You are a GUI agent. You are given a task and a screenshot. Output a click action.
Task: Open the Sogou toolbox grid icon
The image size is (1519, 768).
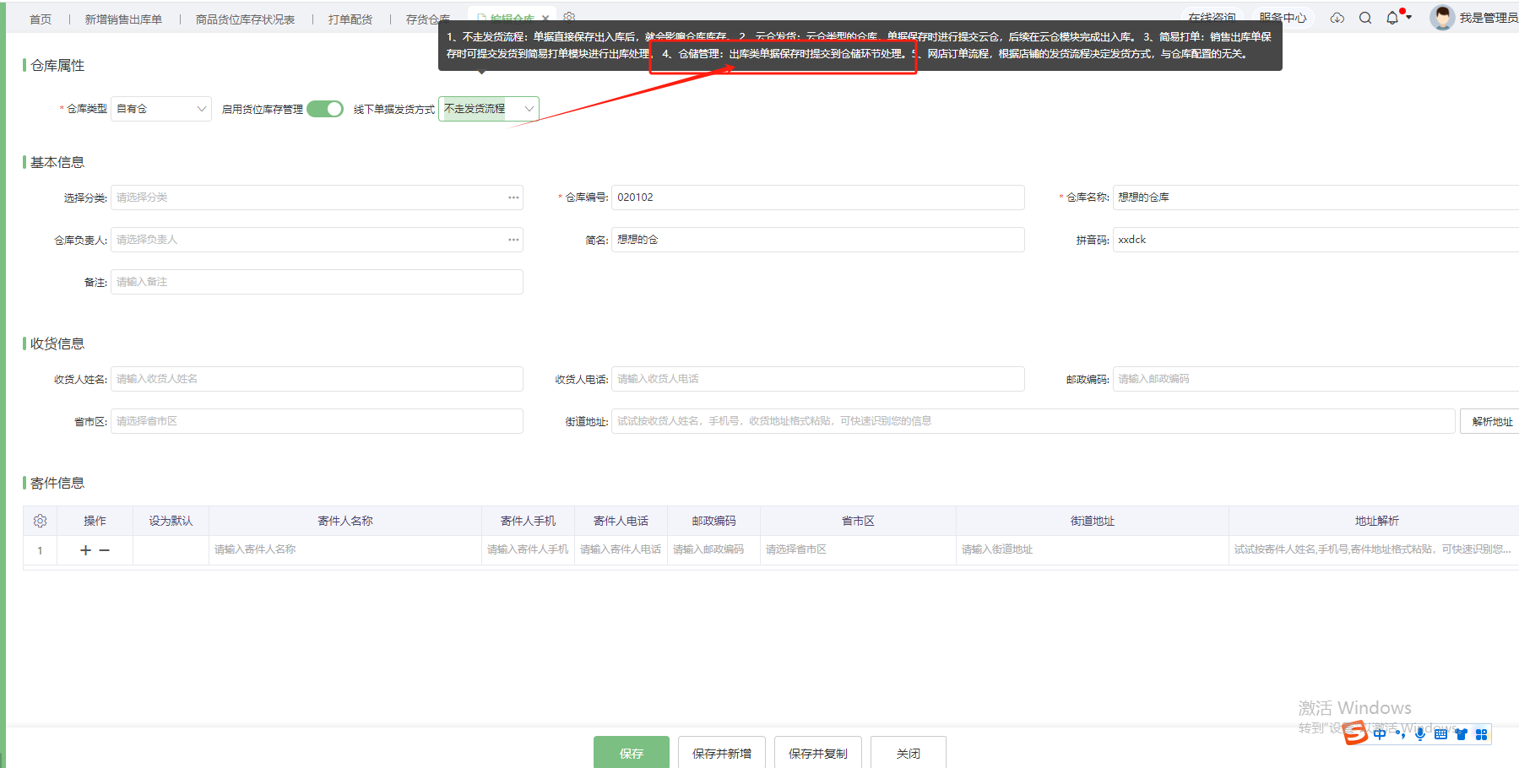pyautogui.click(x=1481, y=734)
